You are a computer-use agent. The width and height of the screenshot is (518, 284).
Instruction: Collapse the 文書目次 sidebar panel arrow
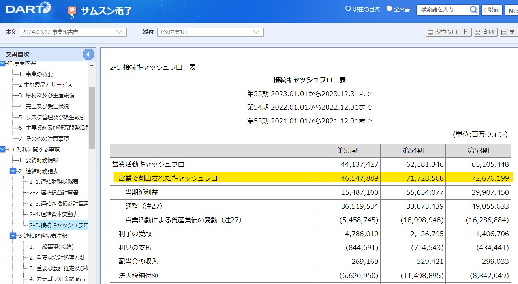tap(88, 54)
